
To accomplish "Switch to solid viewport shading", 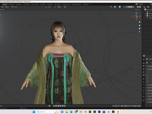I will [129, 7].
